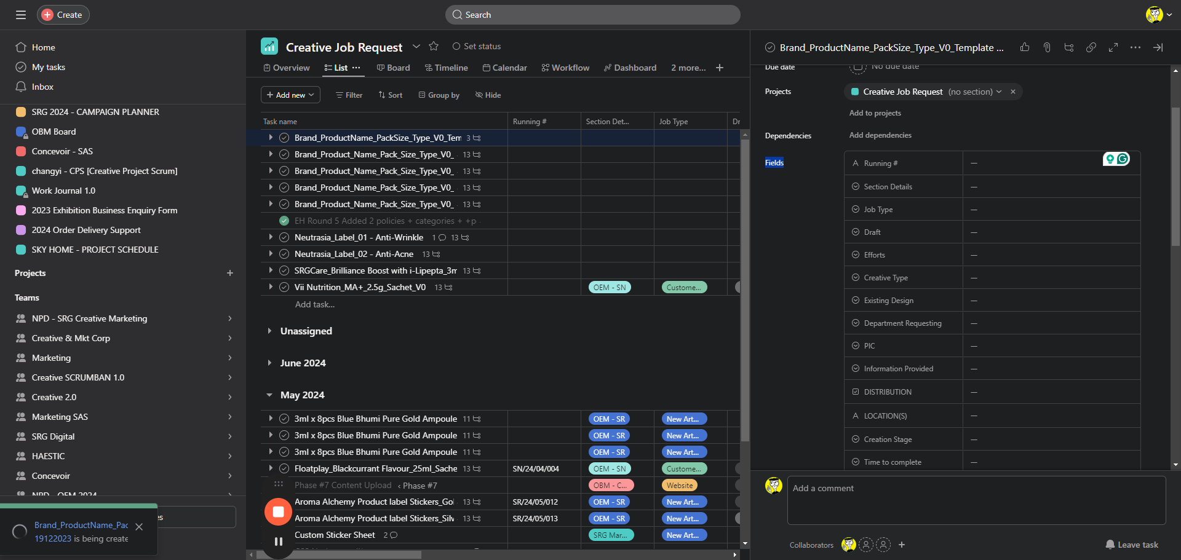Go to Home in sidebar
This screenshot has width=1181, height=560.
43,47
